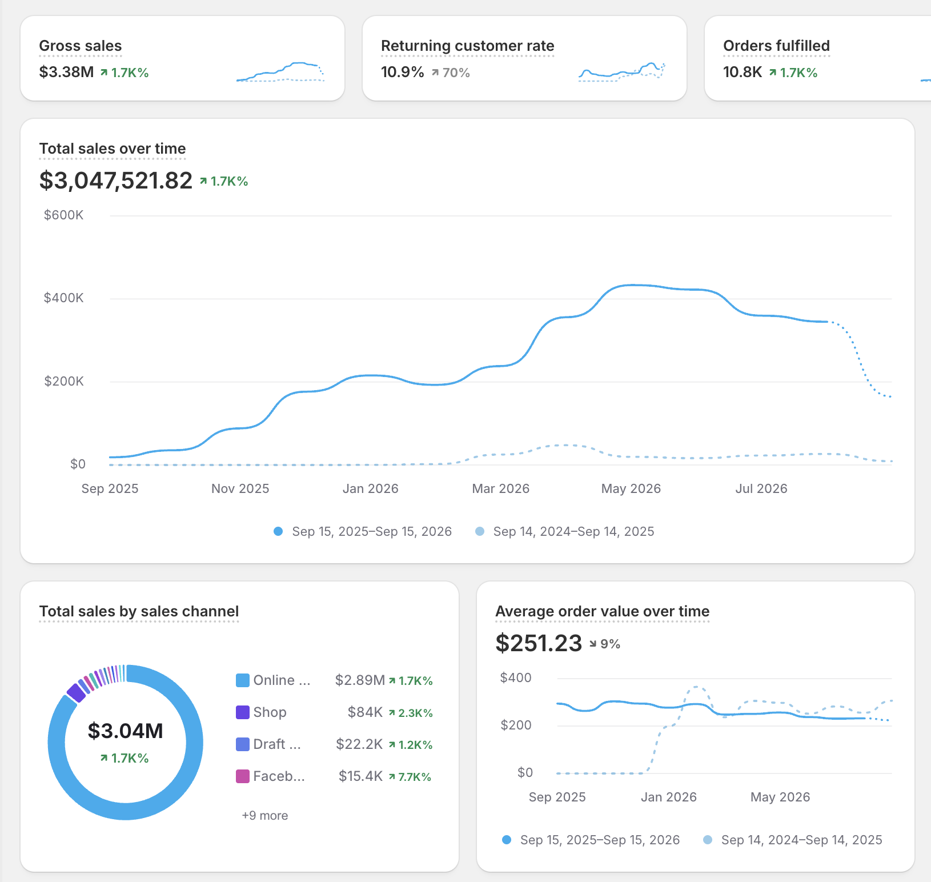Open Average order value over time report
This screenshot has height=882, width=931.
(602, 611)
